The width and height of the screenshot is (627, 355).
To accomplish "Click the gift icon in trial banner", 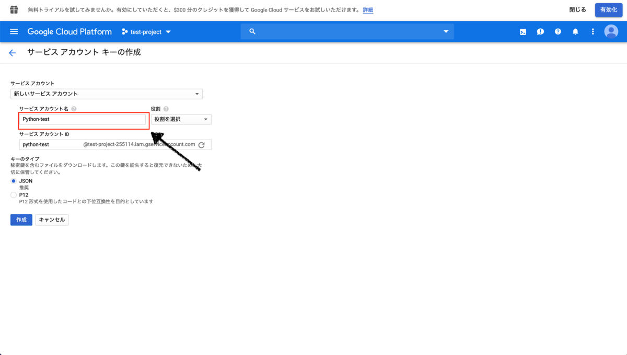I will [14, 10].
